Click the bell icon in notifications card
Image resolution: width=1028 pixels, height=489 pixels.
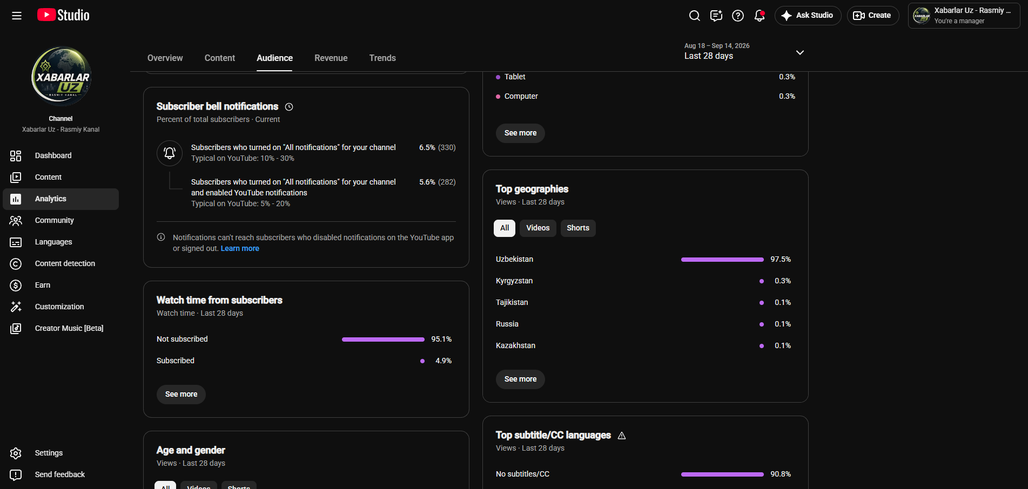point(170,153)
